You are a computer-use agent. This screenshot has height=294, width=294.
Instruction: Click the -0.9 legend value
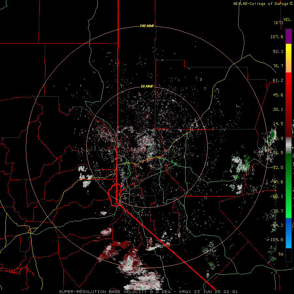pos(278,139)
